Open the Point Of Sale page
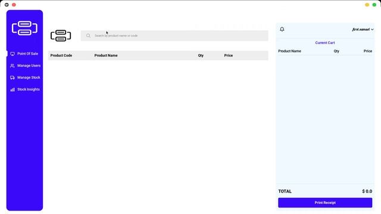 [x=27, y=53]
